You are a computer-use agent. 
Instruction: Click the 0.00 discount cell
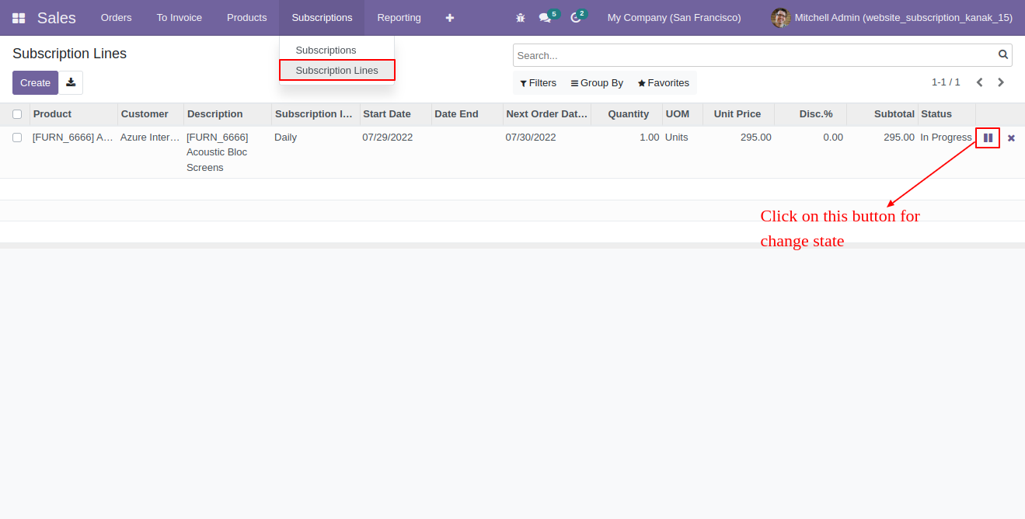tap(833, 138)
